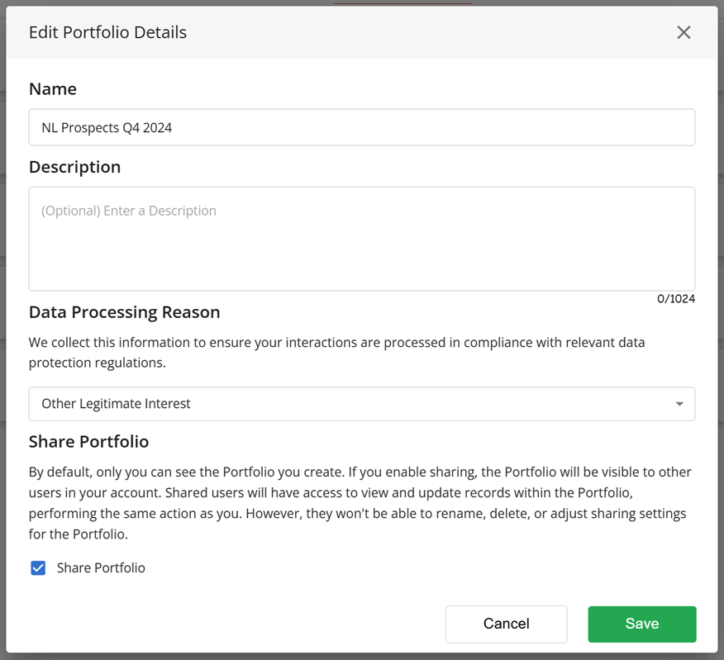Click the Optional Enter a Description placeholder

129,211
